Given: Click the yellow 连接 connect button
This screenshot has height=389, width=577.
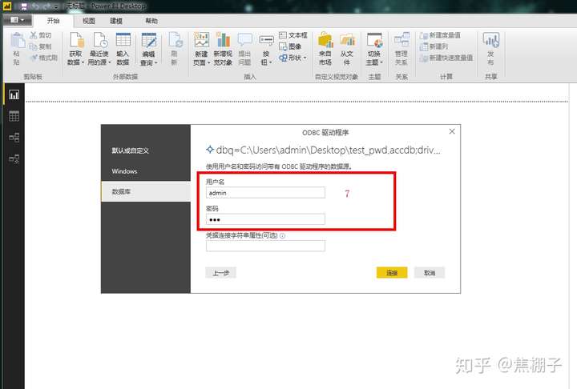Looking at the screenshot, I should click(392, 273).
